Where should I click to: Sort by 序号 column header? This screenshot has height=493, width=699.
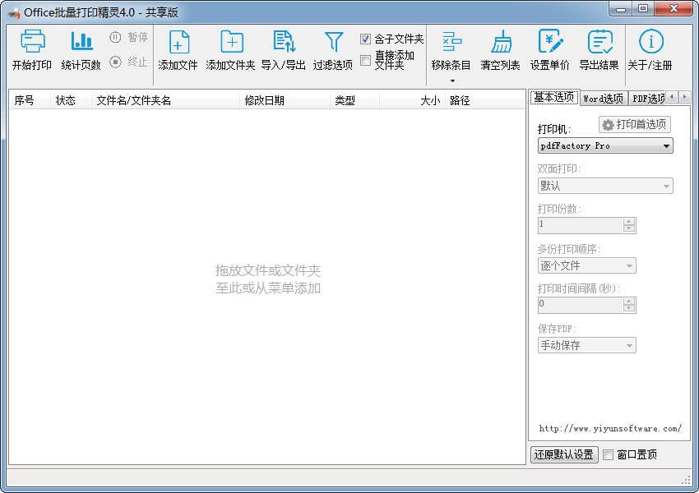[x=30, y=100]
